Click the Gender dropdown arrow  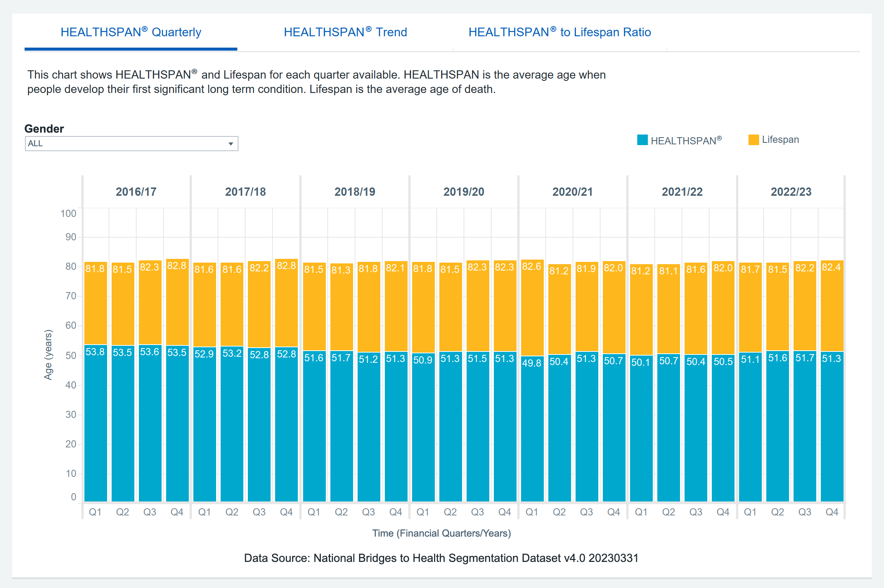click(x=230, y=144)
